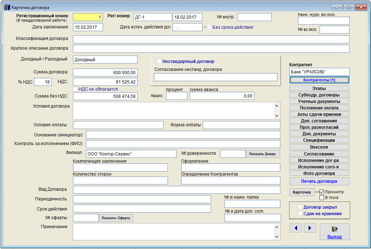The height and width of the screenshot is (249, 371).
Task: Click the Показать Довер. button
Action: pyautogui.click(x=263, y=154)
